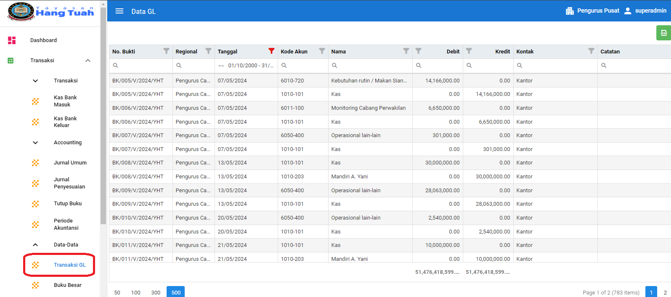The height and width of the screenshot is (297, 671).
Task: Collapse the Data-Data submenu
Action: tap(35, 245)
